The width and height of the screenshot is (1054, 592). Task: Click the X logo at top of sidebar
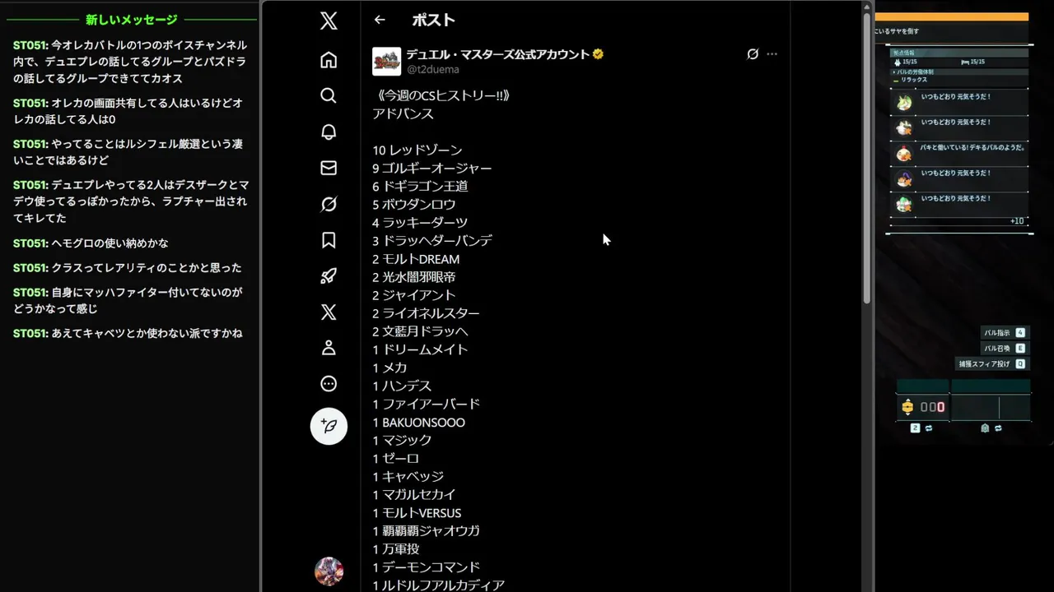tap(329, 21)
